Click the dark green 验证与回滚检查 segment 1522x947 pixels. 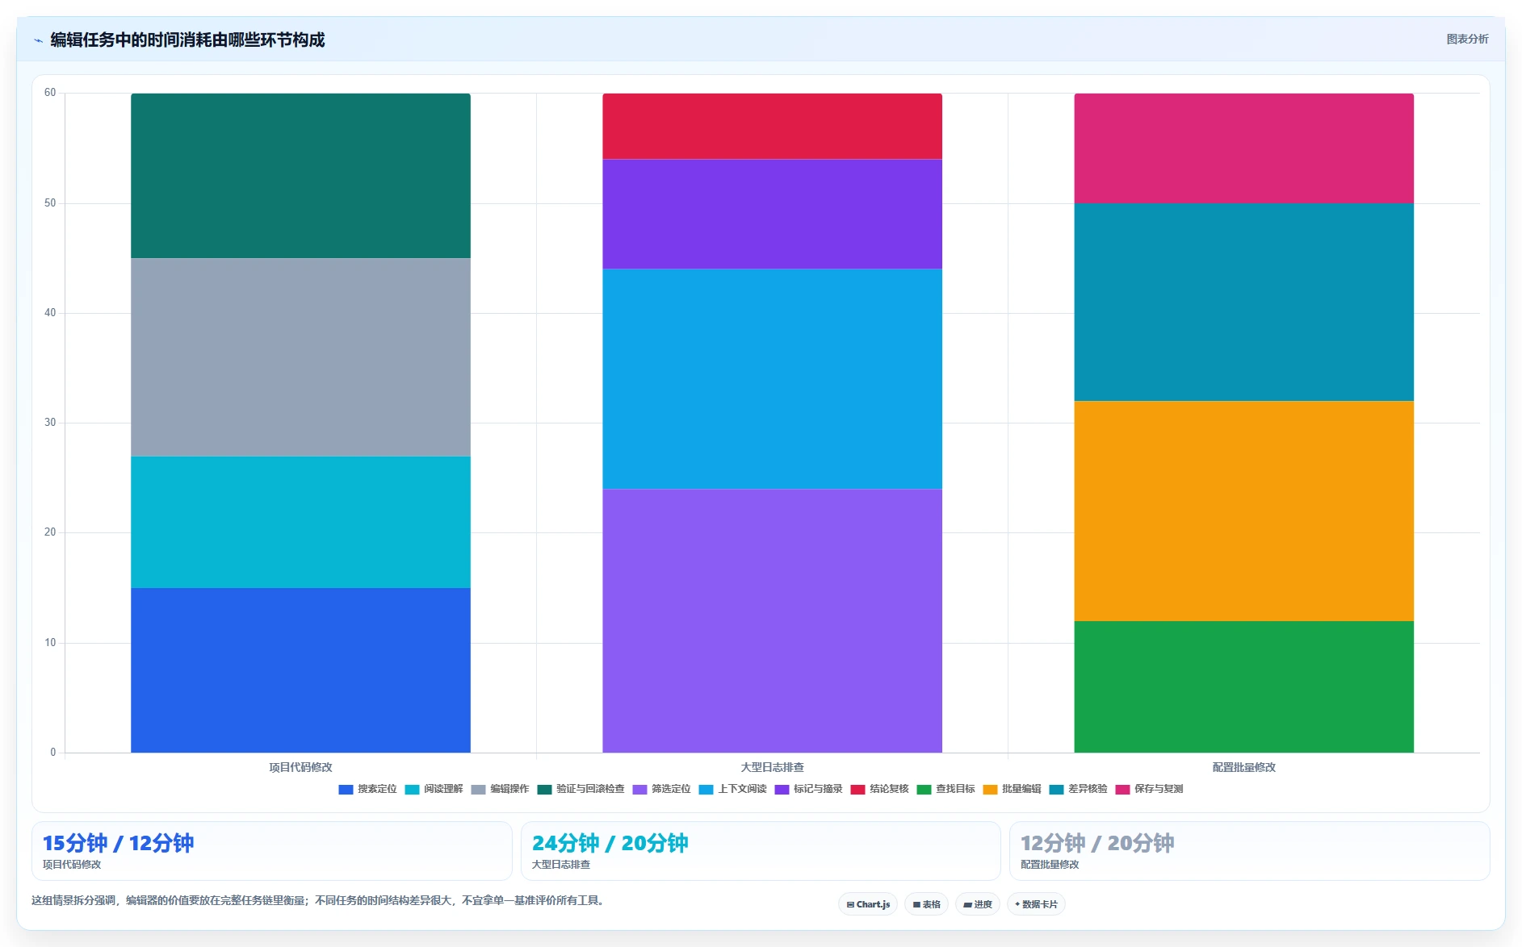(x=300, y=176)
